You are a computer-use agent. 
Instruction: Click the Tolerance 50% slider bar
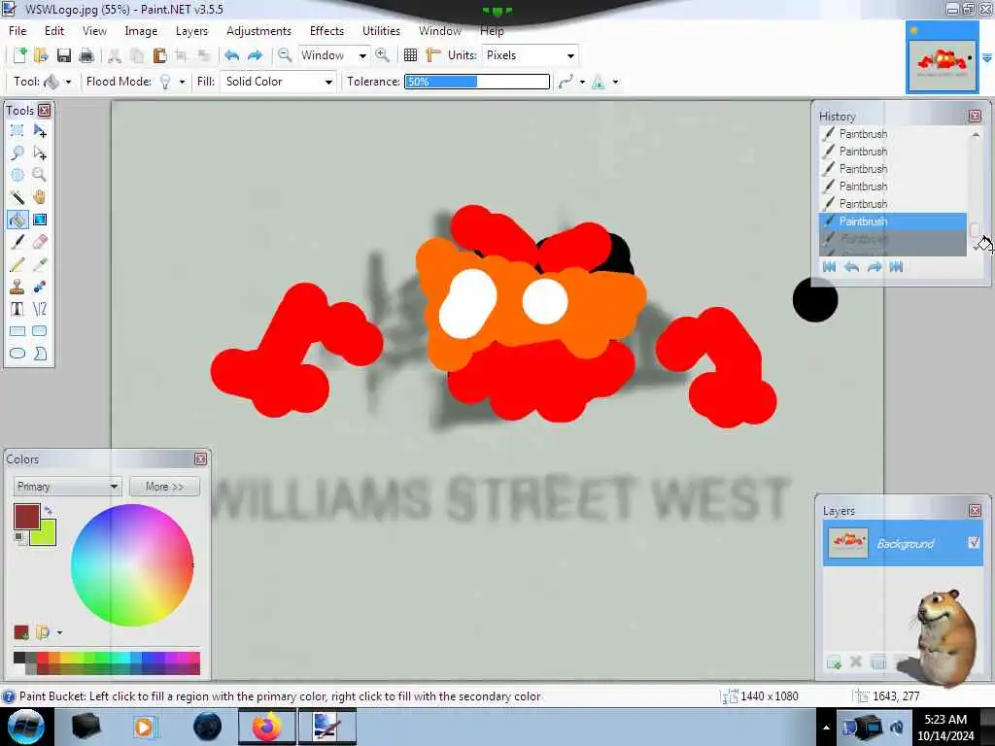point(477,82)
